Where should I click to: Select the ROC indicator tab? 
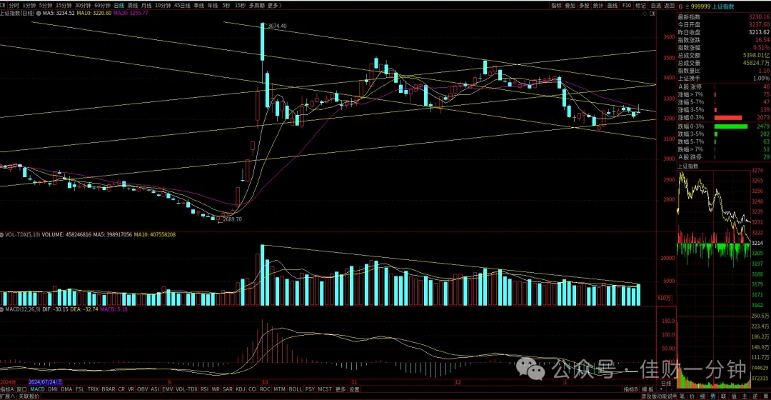tap(265, 389)
